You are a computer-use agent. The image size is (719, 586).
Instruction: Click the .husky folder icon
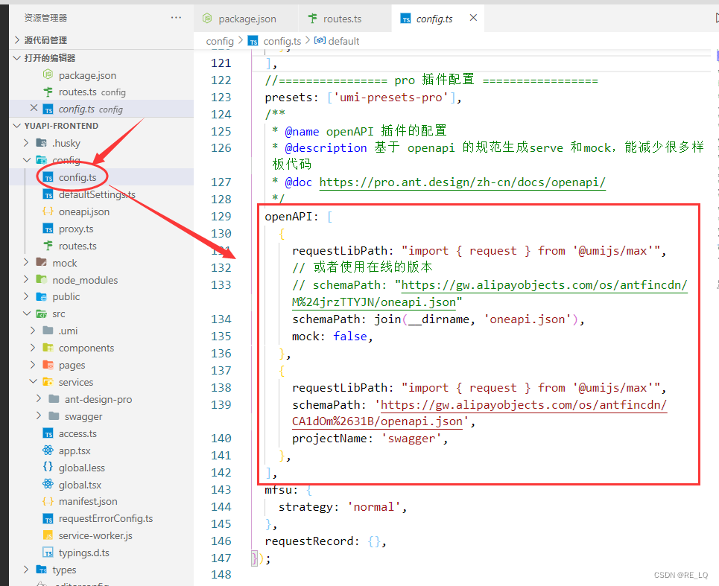tap(41, 143)
